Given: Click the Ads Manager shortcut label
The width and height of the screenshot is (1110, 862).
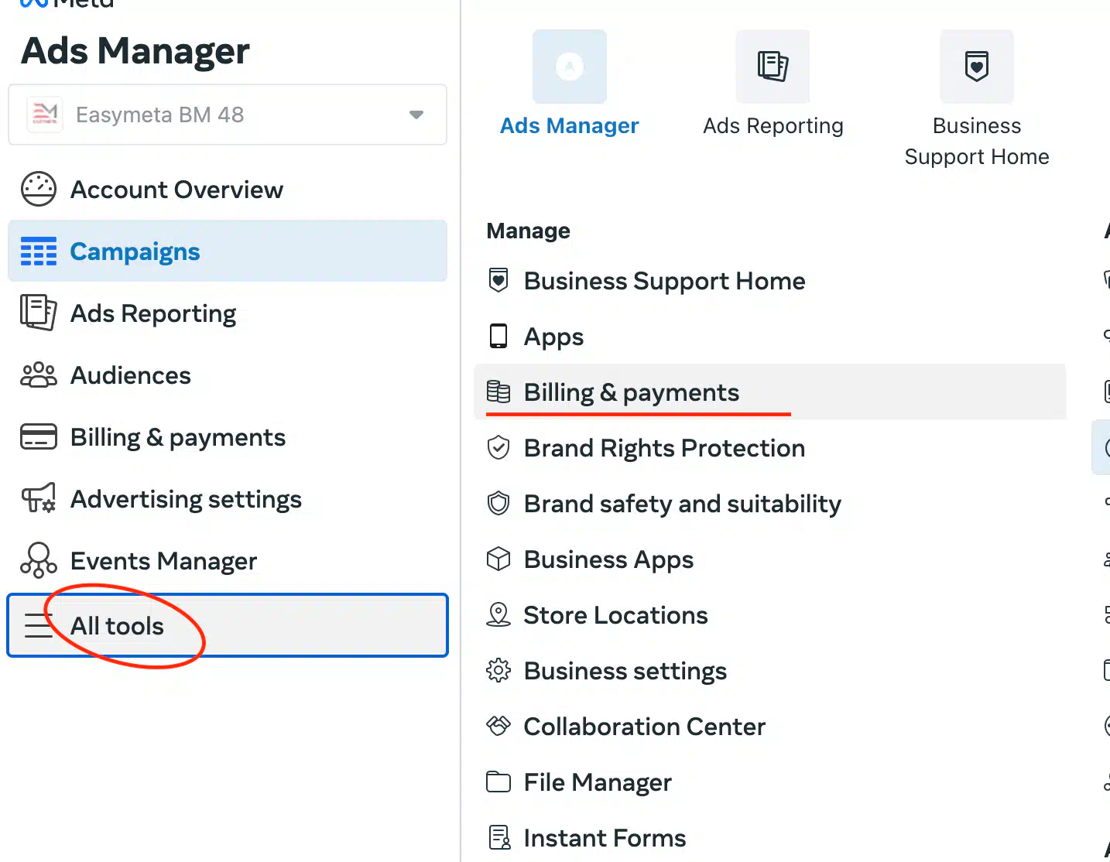Looking at the screenshot, I should pos(570,125).
